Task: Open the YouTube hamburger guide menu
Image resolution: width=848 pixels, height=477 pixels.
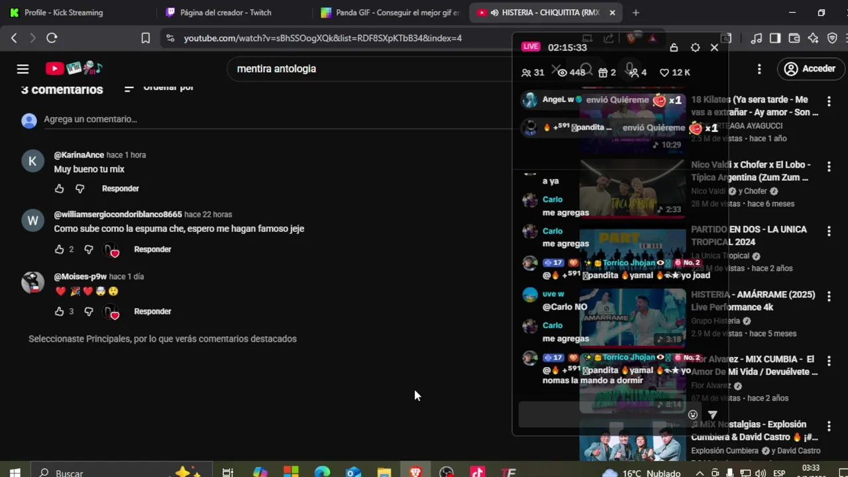Action: point(23,69)
